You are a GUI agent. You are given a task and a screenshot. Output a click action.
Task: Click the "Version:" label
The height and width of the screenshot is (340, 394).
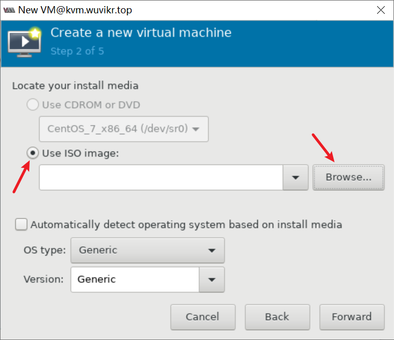tap(44, 279)
